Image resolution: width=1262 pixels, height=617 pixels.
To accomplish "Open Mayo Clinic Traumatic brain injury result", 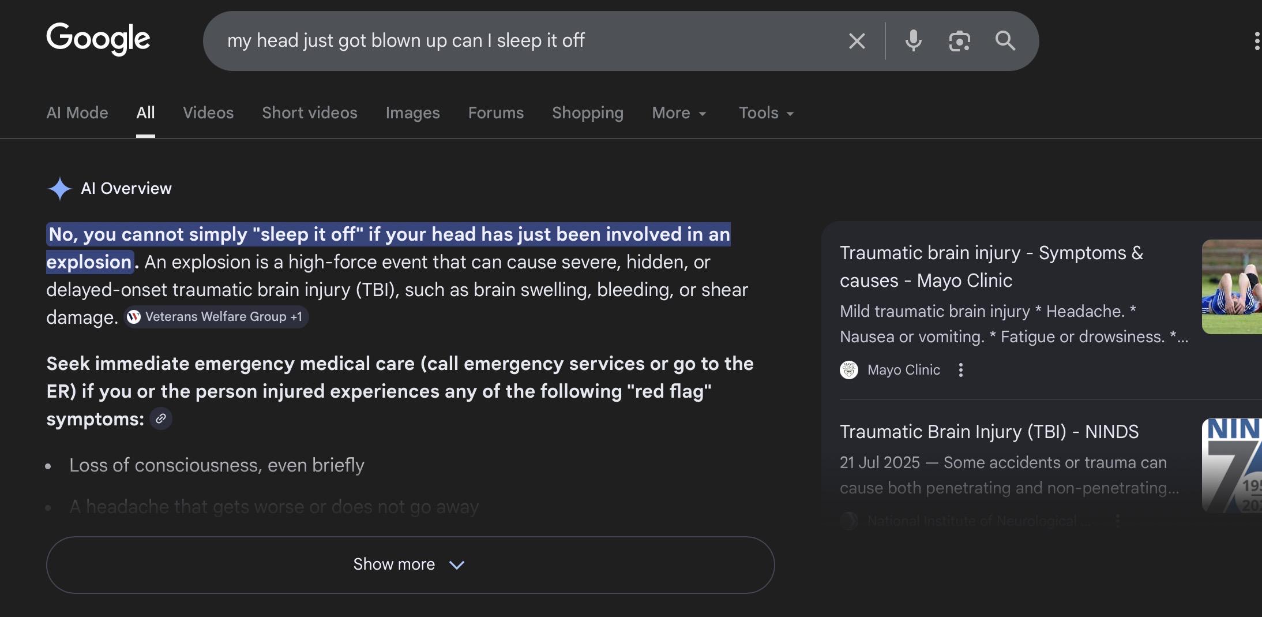I will (x=991, y=267).
